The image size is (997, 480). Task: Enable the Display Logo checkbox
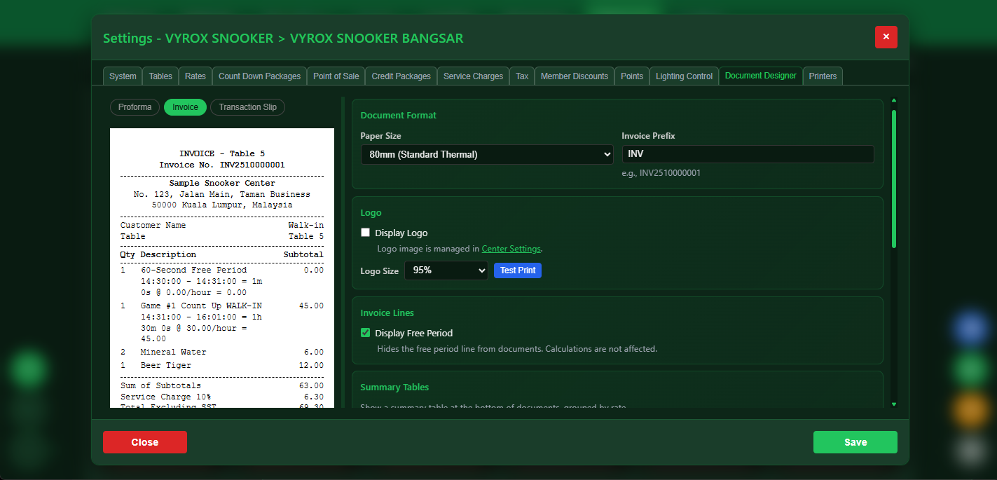pos(365,232)
